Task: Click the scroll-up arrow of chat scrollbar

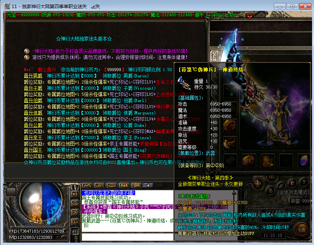Action: [x=234, y=193]
